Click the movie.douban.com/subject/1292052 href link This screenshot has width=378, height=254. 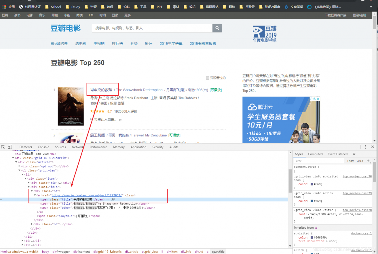(87, 195)
